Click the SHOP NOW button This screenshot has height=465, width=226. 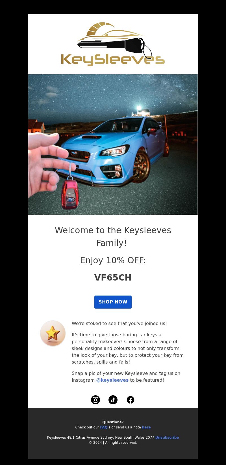113,302
